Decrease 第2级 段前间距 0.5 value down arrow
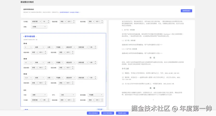The width and height of the screenshot is (216, 116). [x=46, y=68]
